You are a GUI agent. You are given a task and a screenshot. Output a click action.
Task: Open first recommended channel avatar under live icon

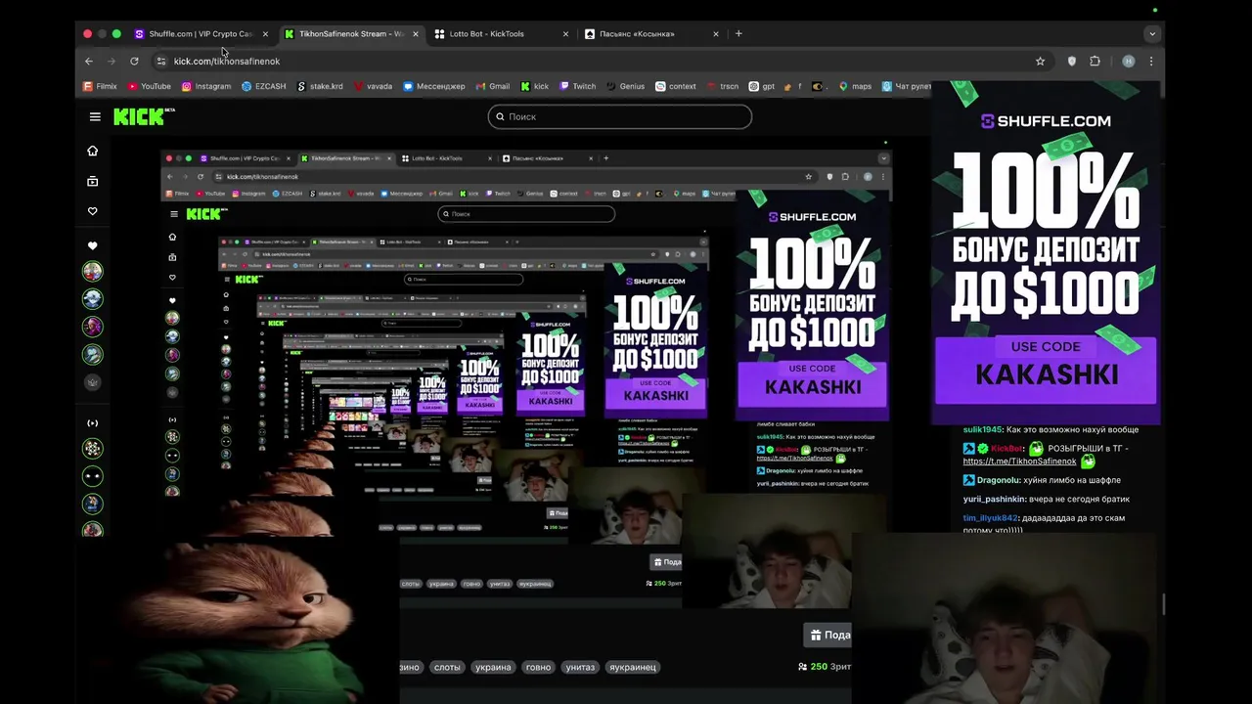pyautogui.click(x=93, y=448)
